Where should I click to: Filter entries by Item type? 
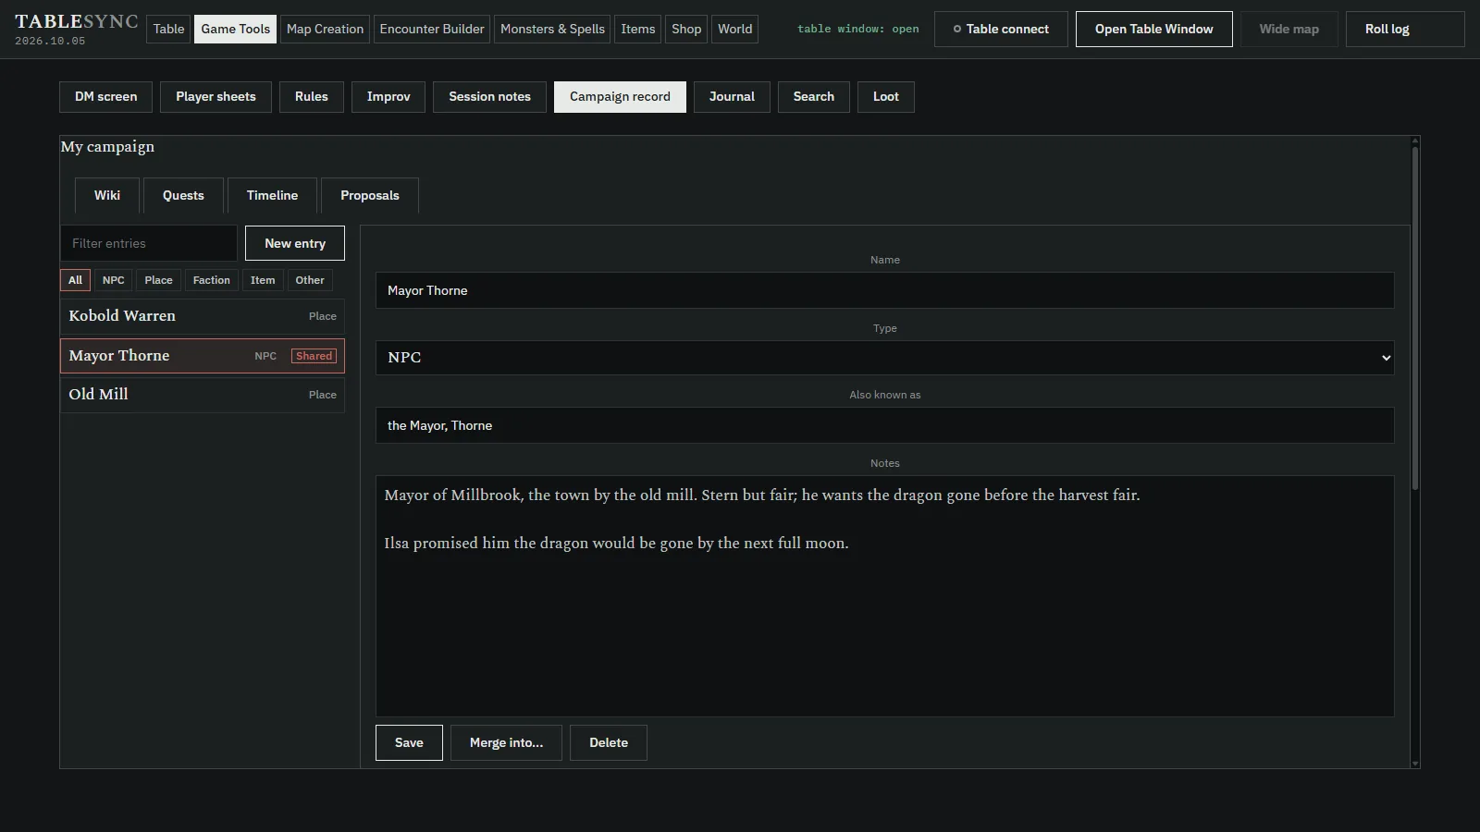point(263,280)
